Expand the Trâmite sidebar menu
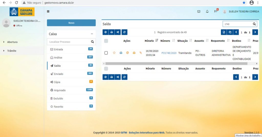 click(12, 51)
